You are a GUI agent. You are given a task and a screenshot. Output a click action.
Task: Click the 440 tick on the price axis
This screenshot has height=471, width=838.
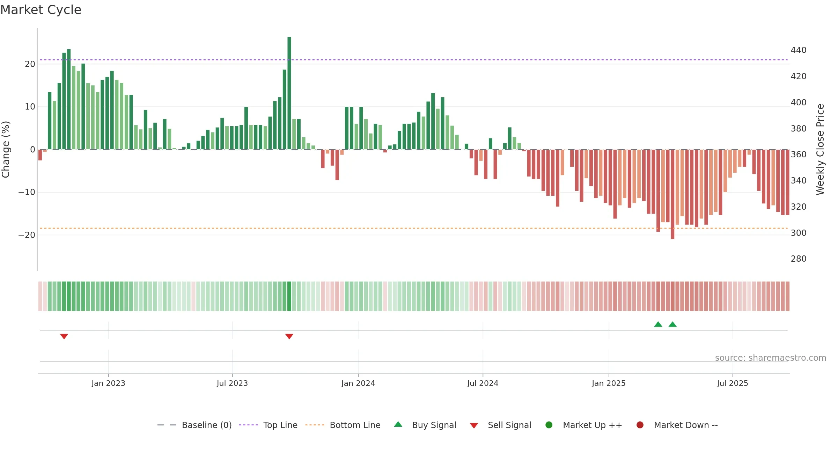[x=799, y=50]
